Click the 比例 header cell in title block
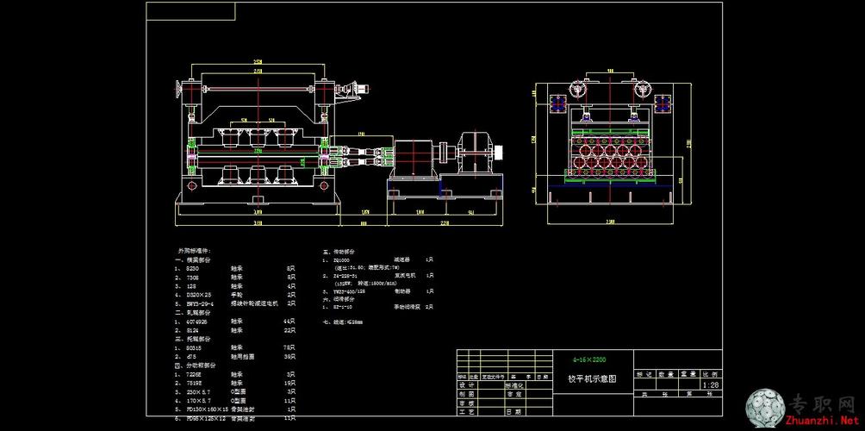The width and height of the screenshot is (865, 431). pyautogui.click(x=711, y=375)
